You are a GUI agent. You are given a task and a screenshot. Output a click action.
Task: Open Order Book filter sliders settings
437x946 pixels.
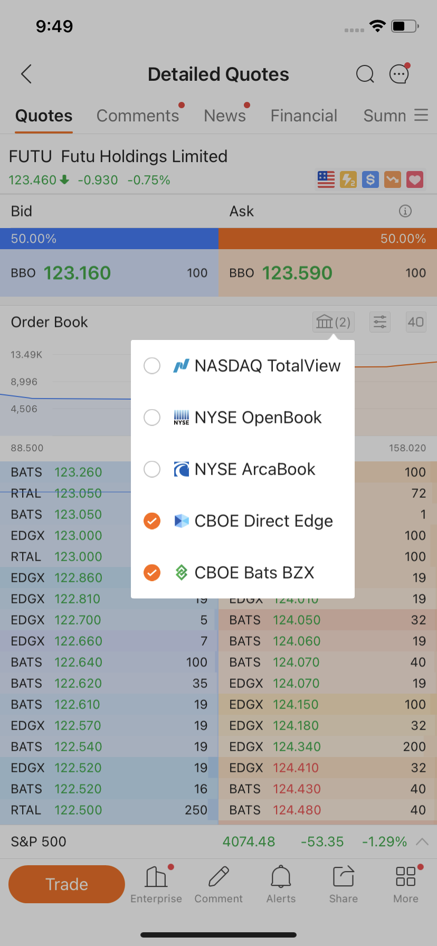(380, 322)
